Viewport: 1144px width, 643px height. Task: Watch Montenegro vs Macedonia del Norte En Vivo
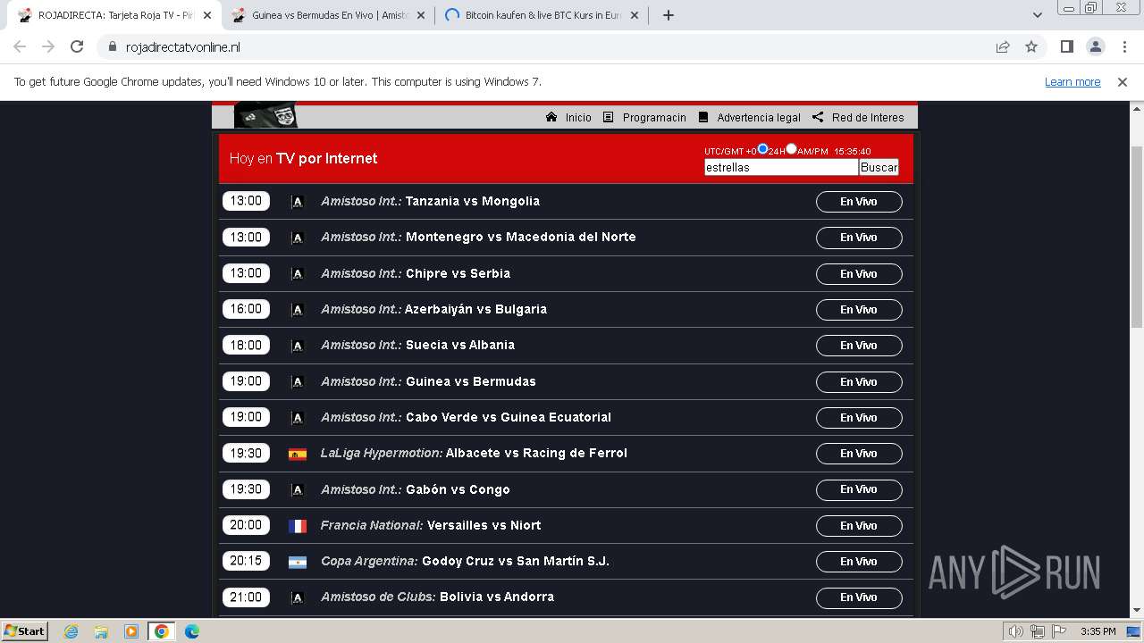(859, 238)
